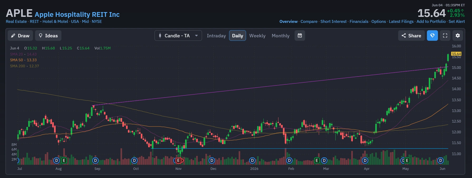This screenshot has width=472, height=178.
Task: Open the Options tab
Action: (x=379, y=22)
